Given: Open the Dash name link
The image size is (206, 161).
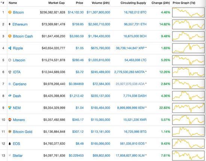Looking at the screenshot, I should [x=17, y=96].
